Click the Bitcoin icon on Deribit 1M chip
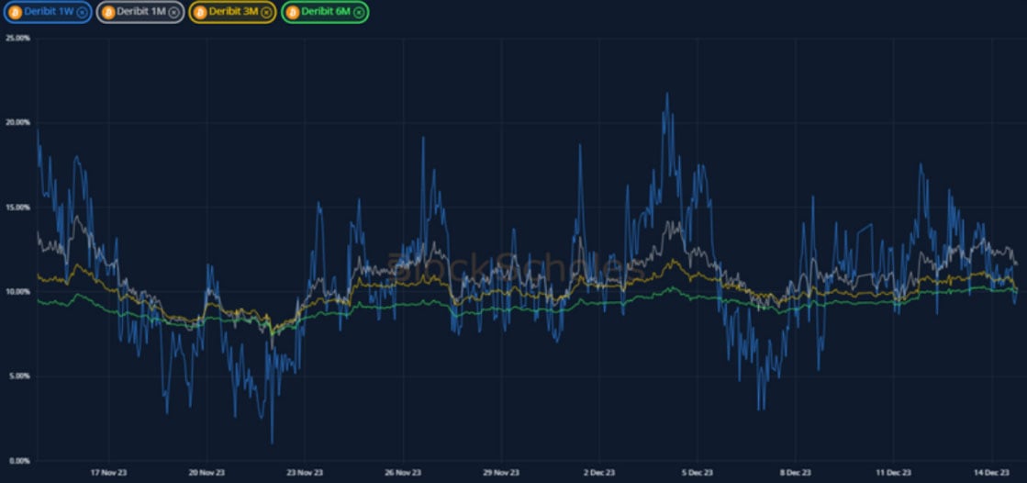The image size is (1027, 483). (x=108, y=12)
